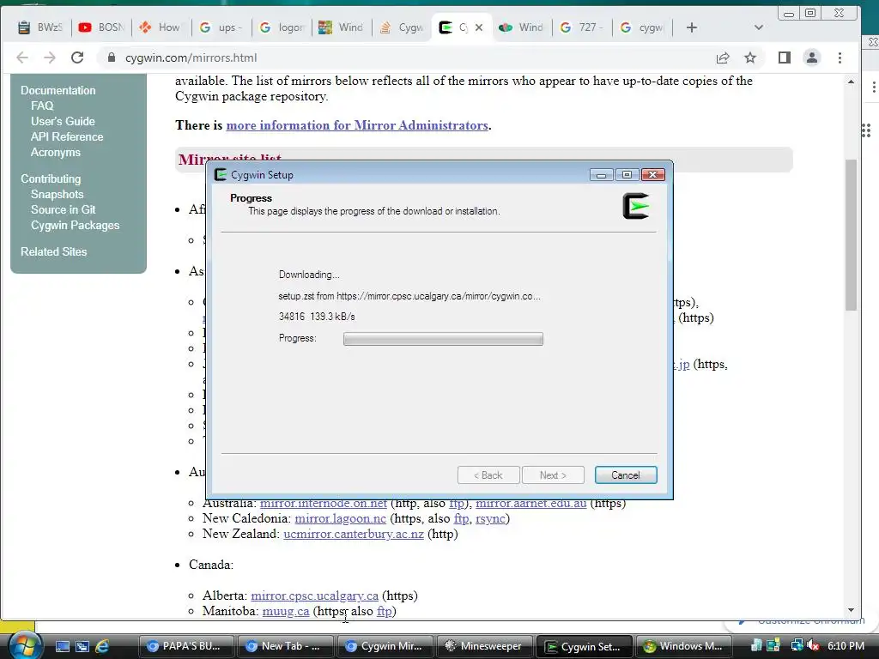879x659 pixels.
Task: Open the Source in Git sidebar link
Action: pyautogui.click(x=64, y=209)
